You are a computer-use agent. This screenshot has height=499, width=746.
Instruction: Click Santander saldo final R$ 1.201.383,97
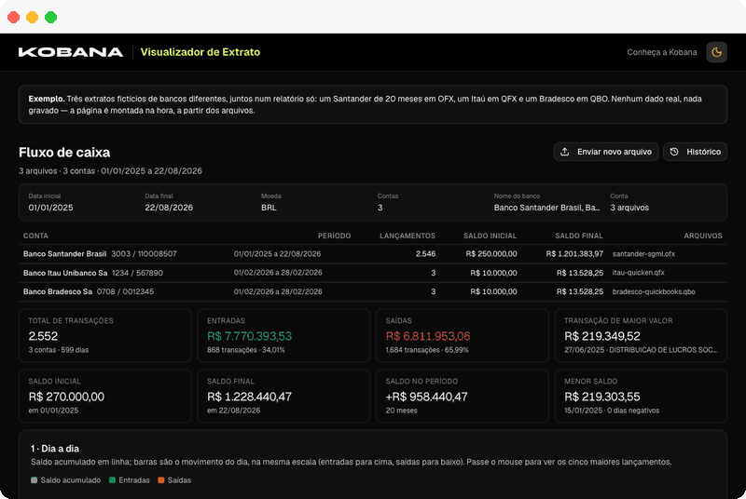(x=574, y=254)
